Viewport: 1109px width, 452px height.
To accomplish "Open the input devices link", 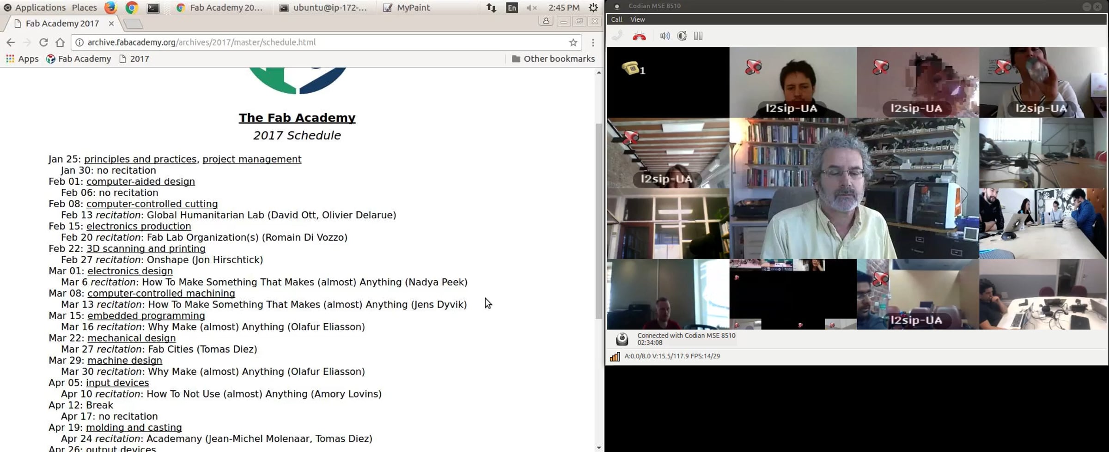I will coord(117,383).
